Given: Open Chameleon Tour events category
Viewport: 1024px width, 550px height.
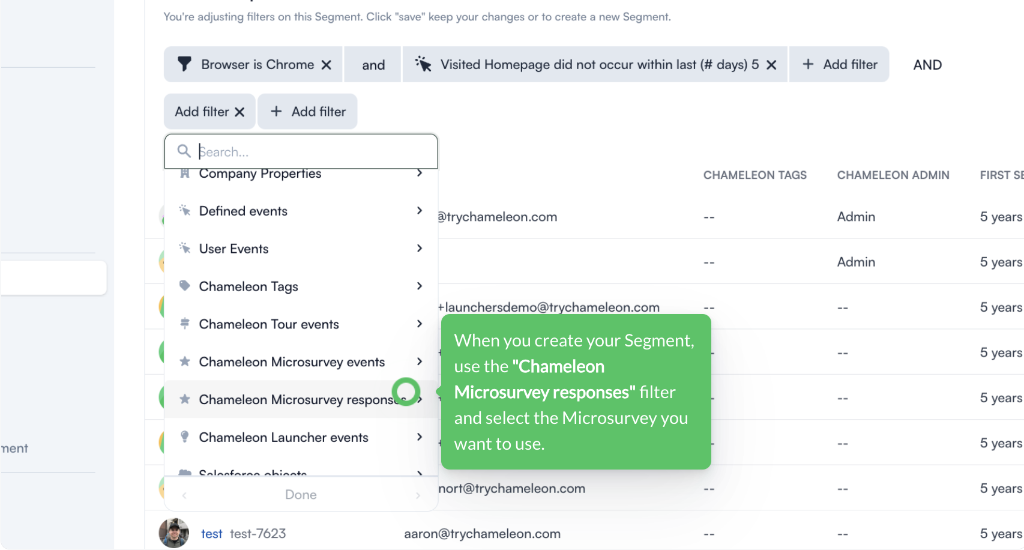Looking at the screenshot, I should point(301,324).
